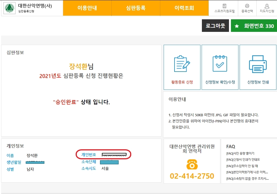
Task: Click the 소속시도 field label
Action: [x=89, y=168]
